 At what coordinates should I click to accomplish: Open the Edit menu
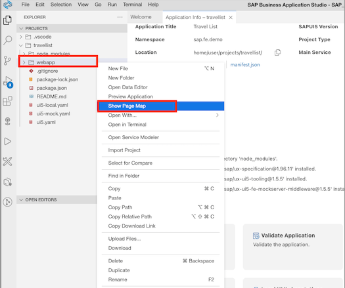[40, 5]
